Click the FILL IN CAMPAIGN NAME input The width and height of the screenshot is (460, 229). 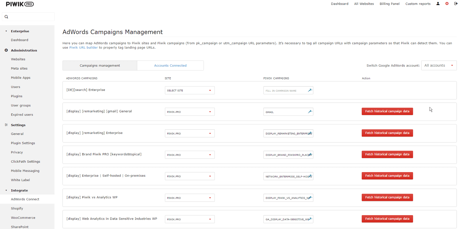tap(288, 91)
